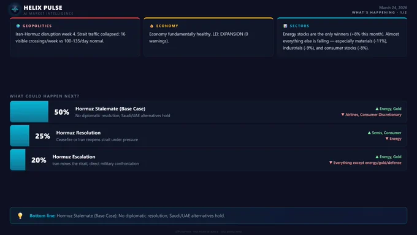This screenshot has height=235, width=417.
Task: Click 'Energy, Gold' label in Escalation row
Action: tap(391, 156)
